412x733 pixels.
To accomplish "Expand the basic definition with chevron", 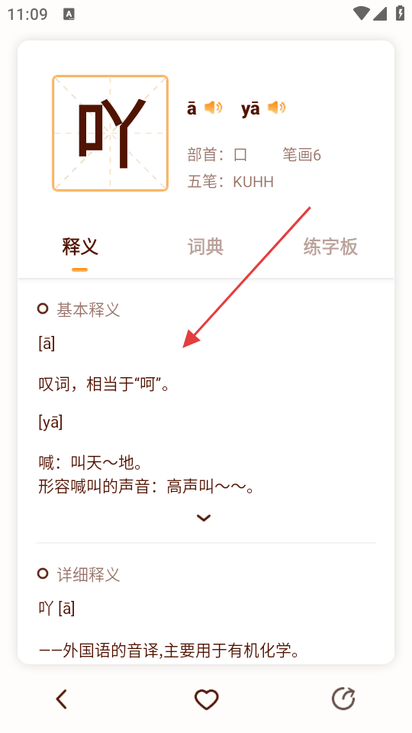I will 204,518.
